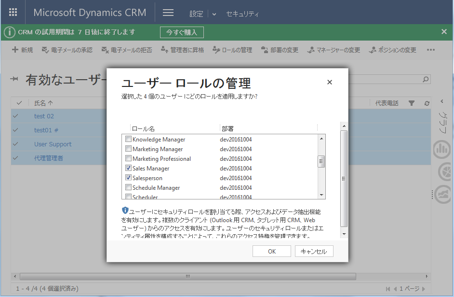Screen dimensions: 454x297
Task: Click the ポジションの変更 toolbar icon
Action: coord(373,50)
